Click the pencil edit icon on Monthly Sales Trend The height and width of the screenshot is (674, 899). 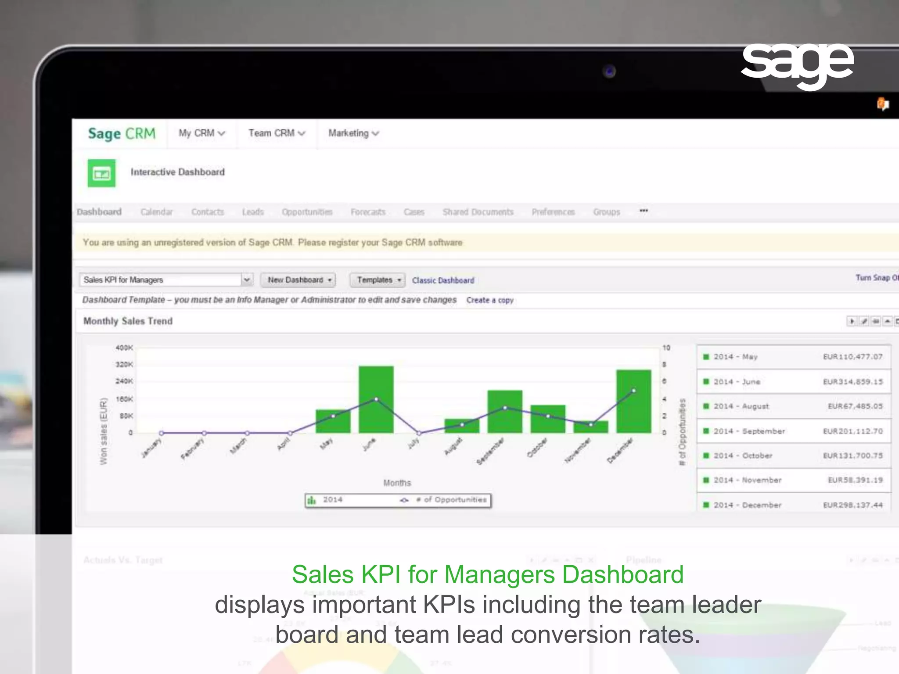coord(863,321)
